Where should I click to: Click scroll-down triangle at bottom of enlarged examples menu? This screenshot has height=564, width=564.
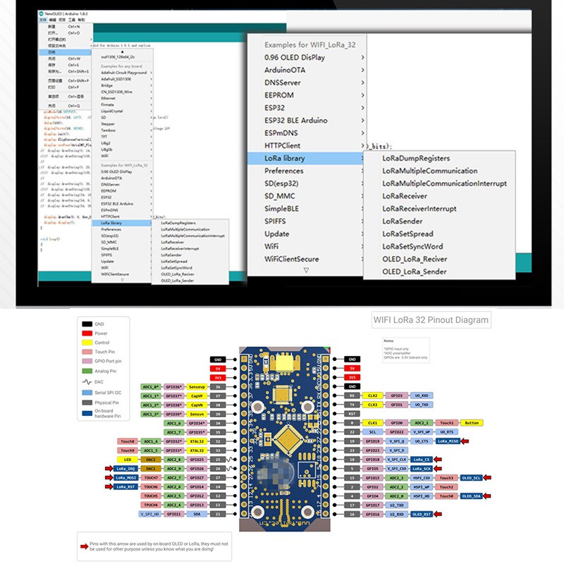coord(306,270)
